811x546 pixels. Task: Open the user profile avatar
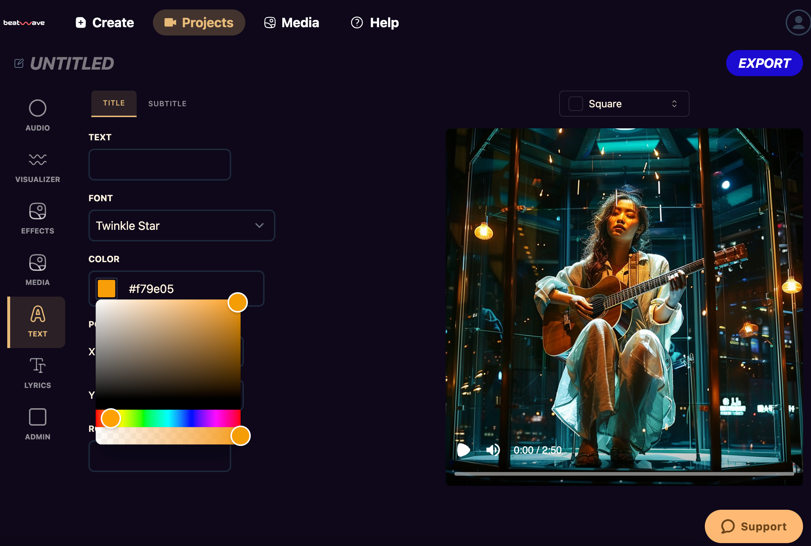point(797,22)
